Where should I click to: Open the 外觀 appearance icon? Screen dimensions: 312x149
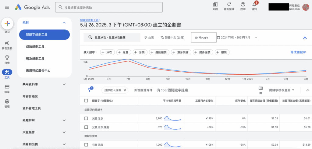(215, 4)
